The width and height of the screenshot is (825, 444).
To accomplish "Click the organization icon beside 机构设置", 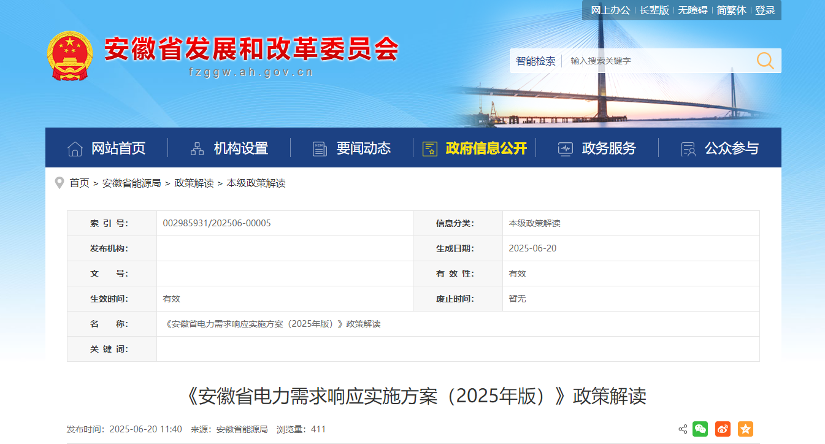I will (x=197, y=148).
